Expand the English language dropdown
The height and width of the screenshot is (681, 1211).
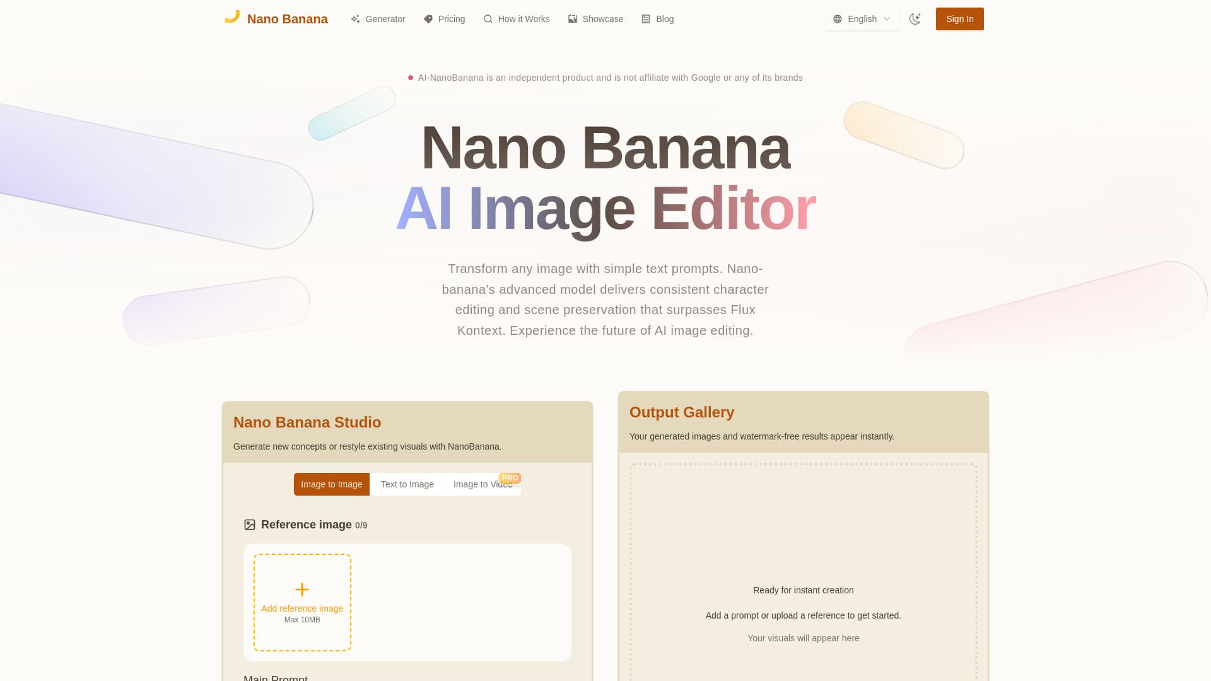862,19
